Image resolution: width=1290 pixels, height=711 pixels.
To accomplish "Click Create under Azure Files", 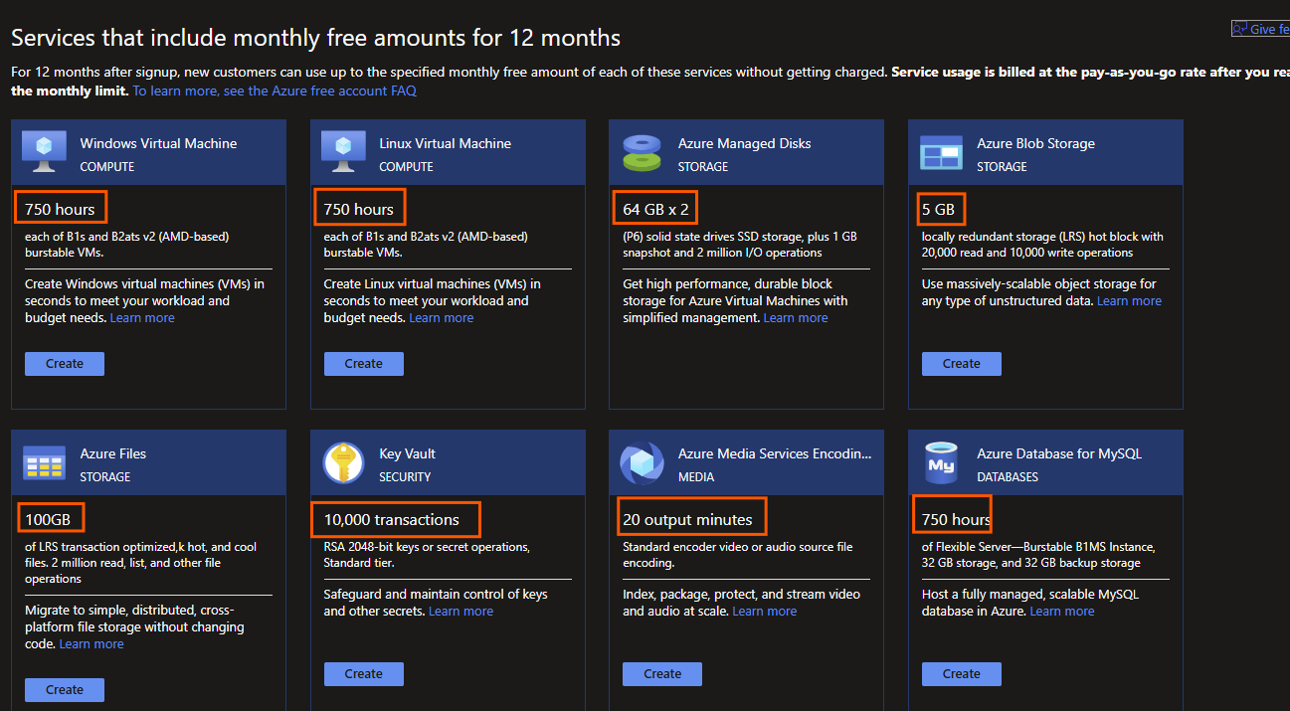I will coord(65,689).
